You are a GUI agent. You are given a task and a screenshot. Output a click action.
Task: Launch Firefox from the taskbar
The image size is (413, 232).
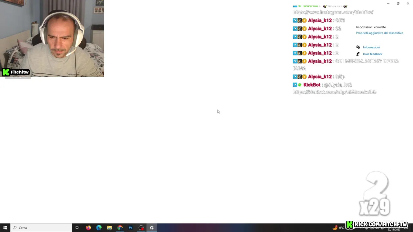point(88,228)
